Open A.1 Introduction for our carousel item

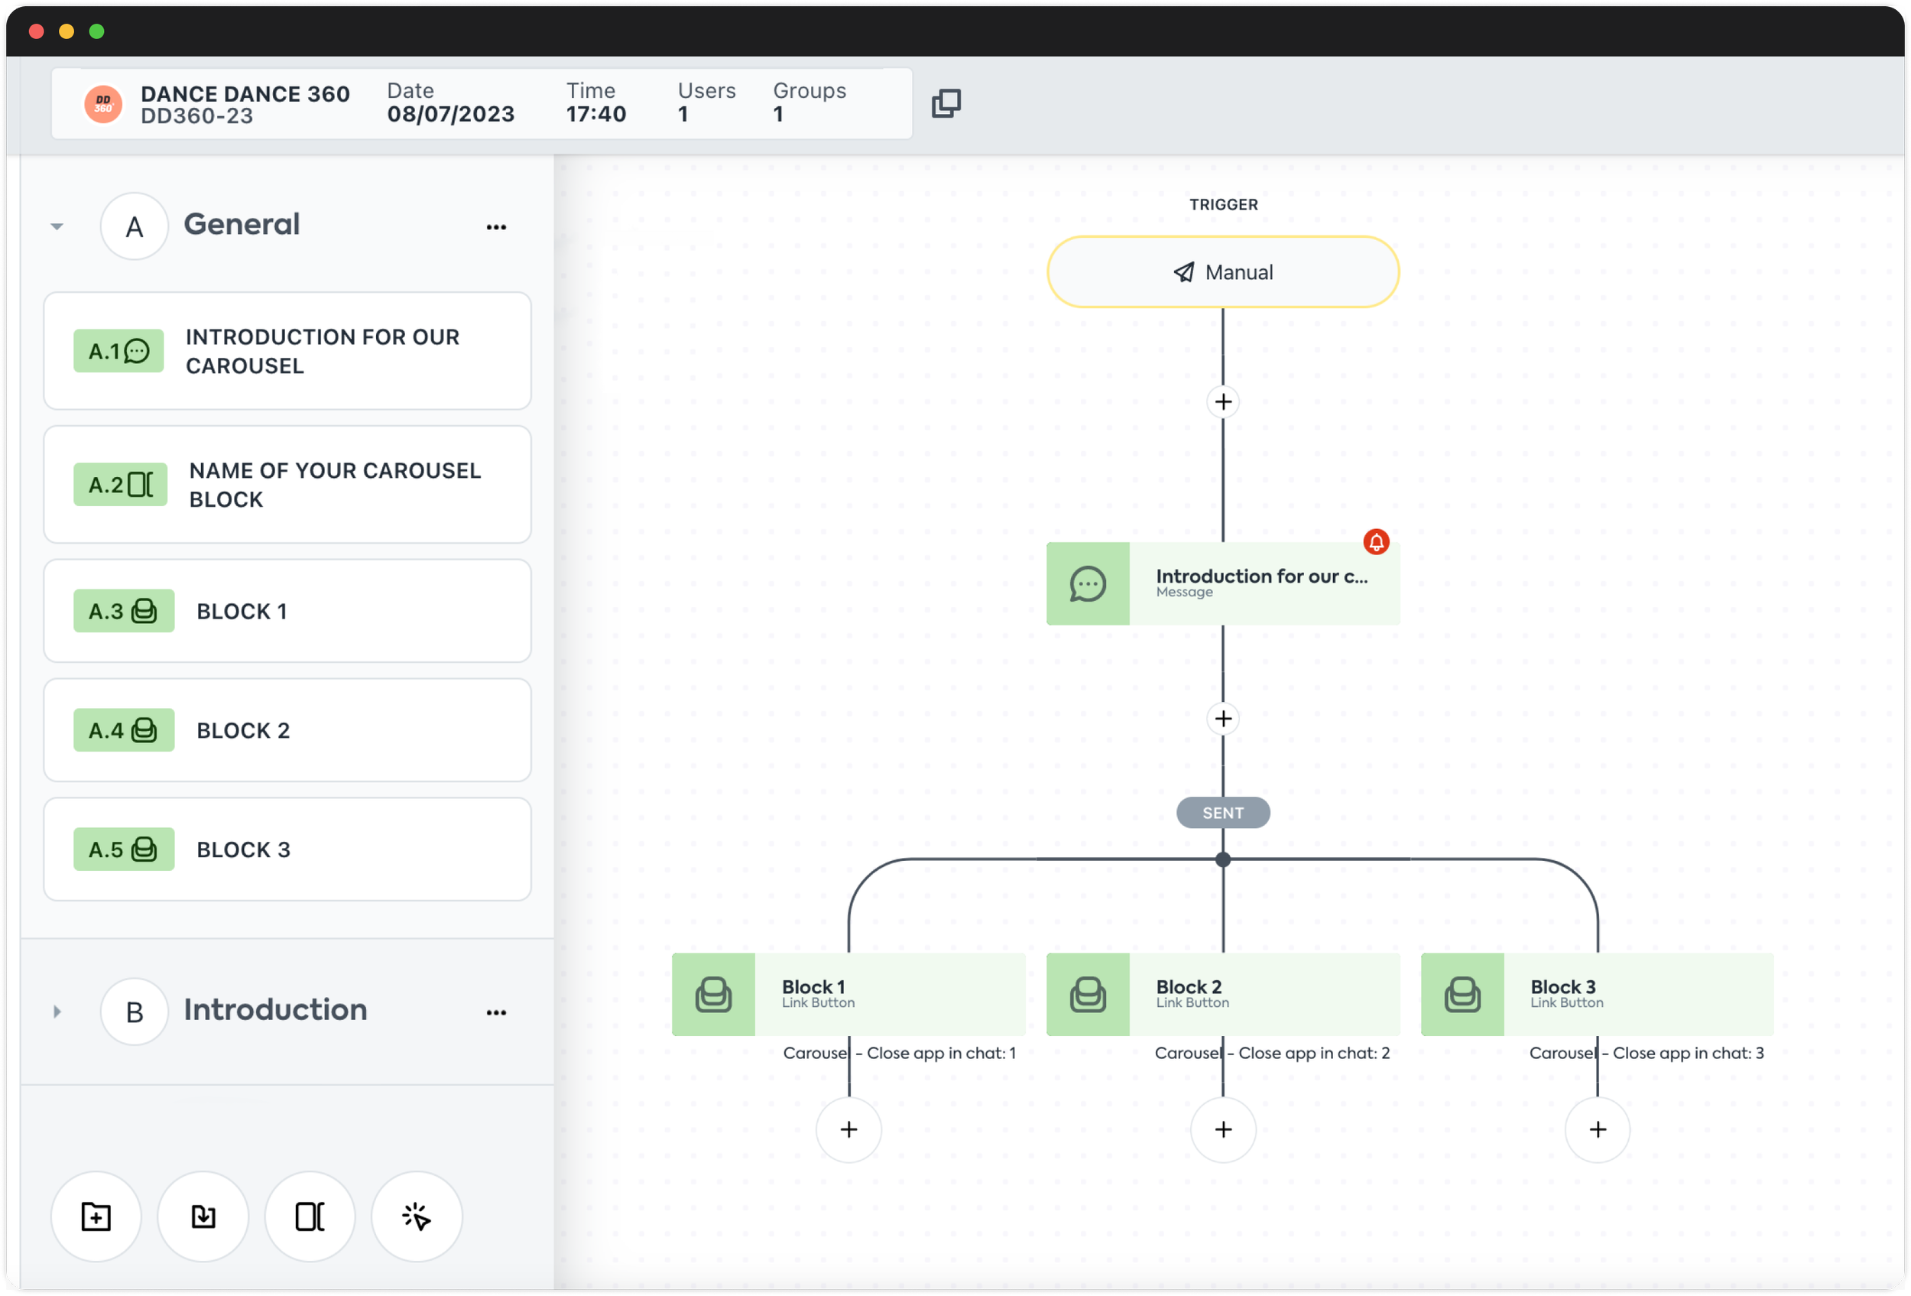pyautogui.click(x=288, y=351)
